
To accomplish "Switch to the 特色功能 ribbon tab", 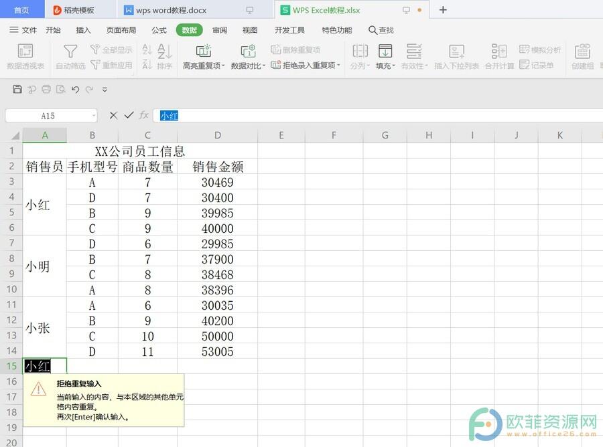I will [337, 30].
